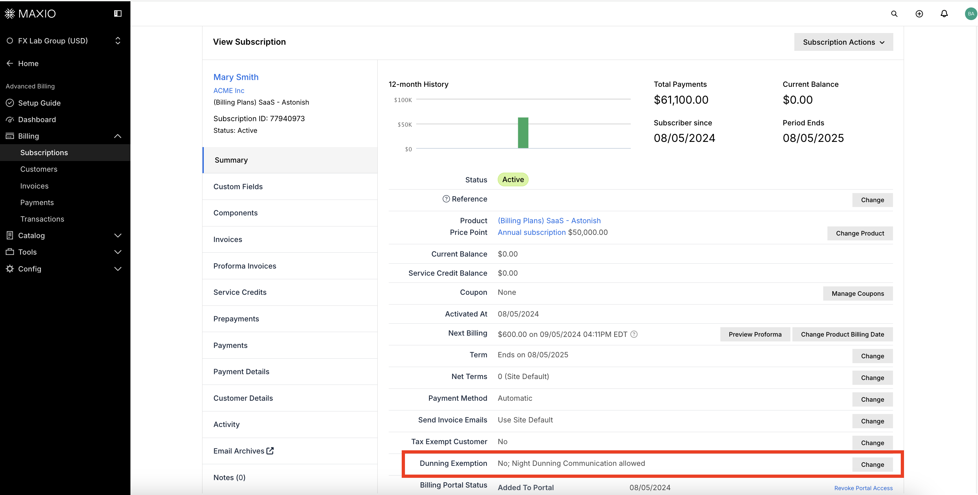
Task: Expand the Catalog section chevron
Action: [118, 236]
